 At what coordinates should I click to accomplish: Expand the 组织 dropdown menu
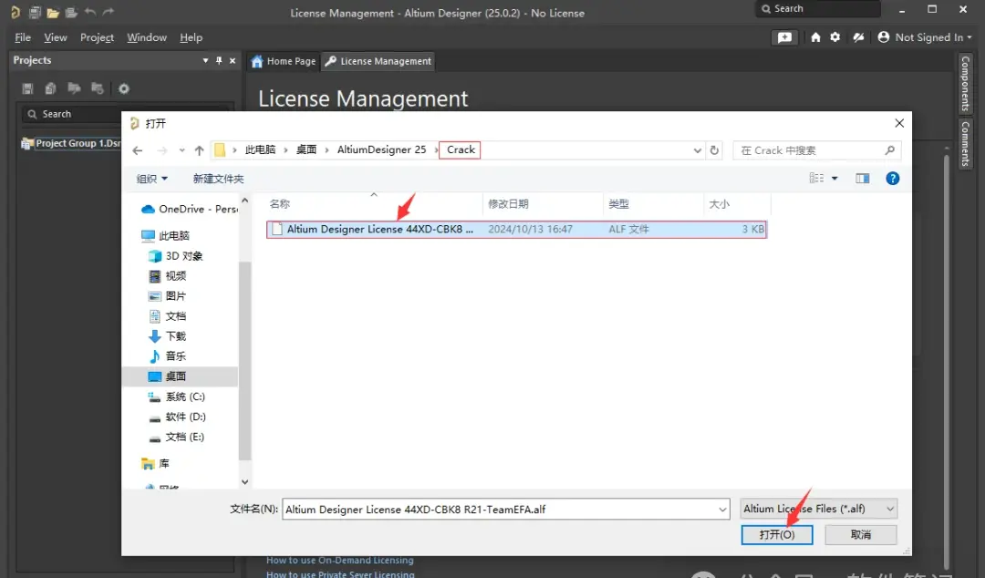152,179
